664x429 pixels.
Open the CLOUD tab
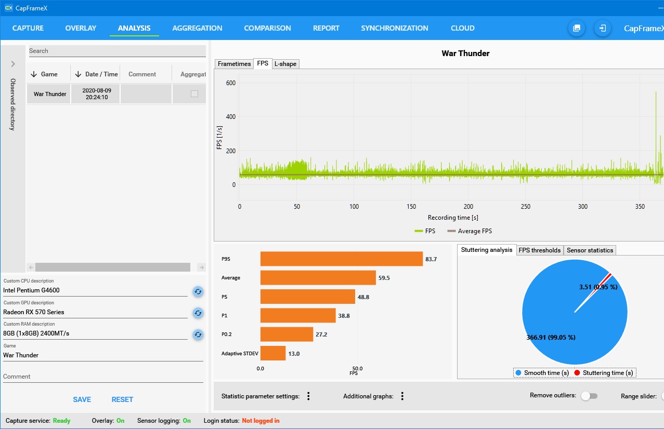463,28
